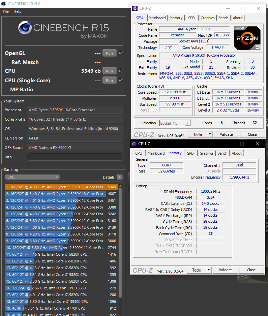Run the OpenGL benchmark

pos(110,53)
